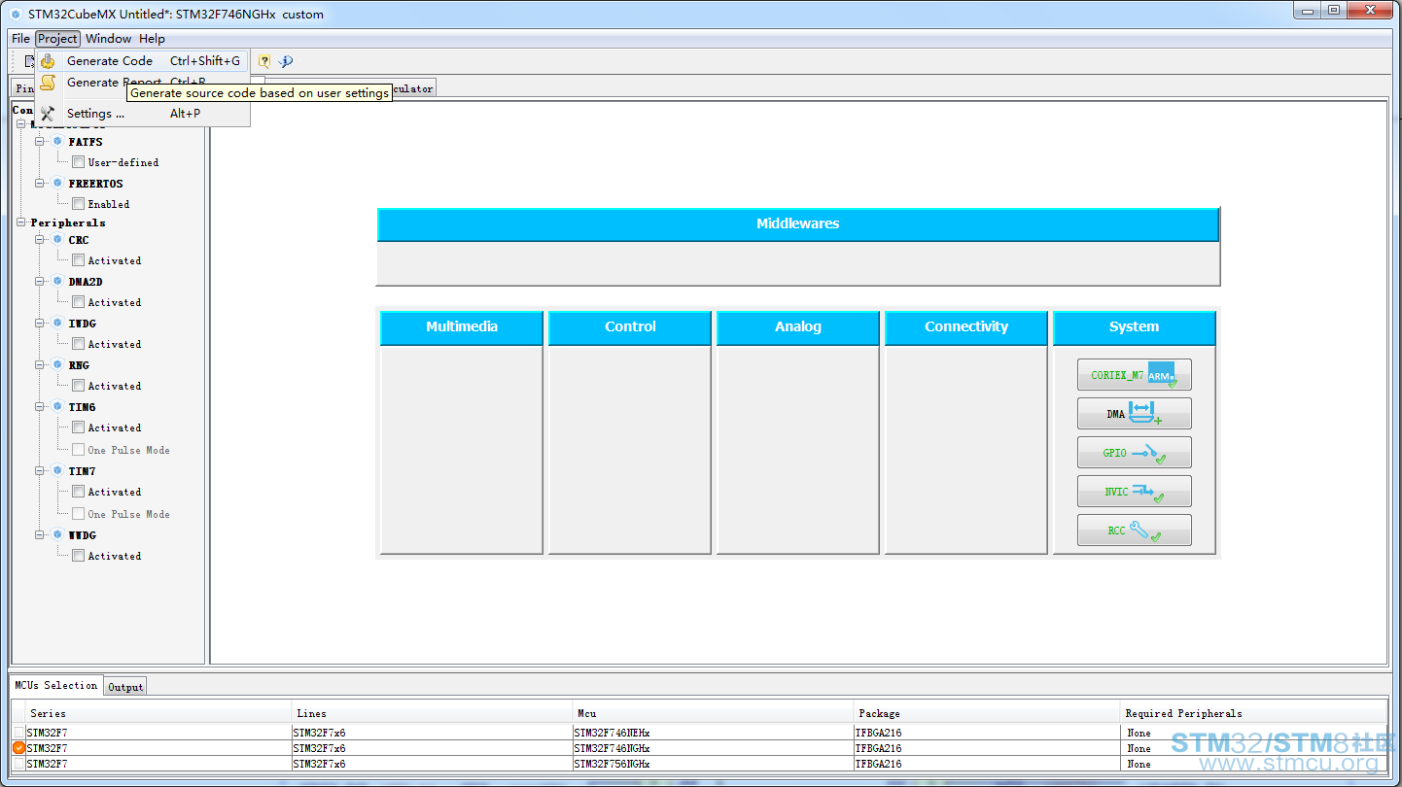The height and width of the screenshot is (787, 1402).
Task: Click the Package column header
Action: (x=988, y=713)
